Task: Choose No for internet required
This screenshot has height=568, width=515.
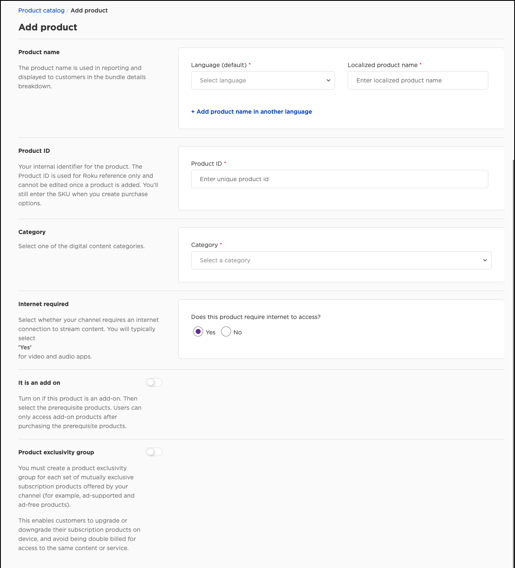Action: (226, 332)
